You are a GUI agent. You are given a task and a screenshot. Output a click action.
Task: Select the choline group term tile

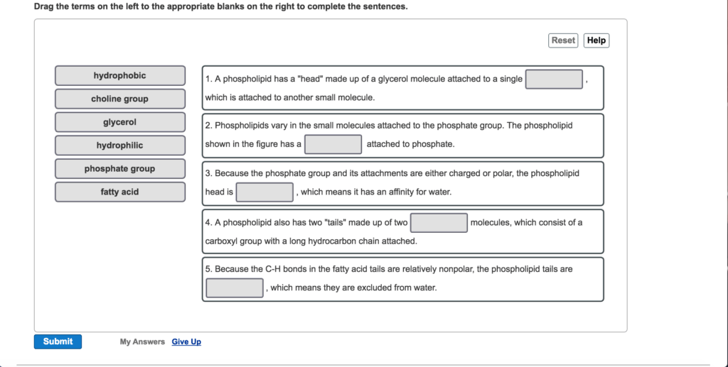(x=119, y=99)
